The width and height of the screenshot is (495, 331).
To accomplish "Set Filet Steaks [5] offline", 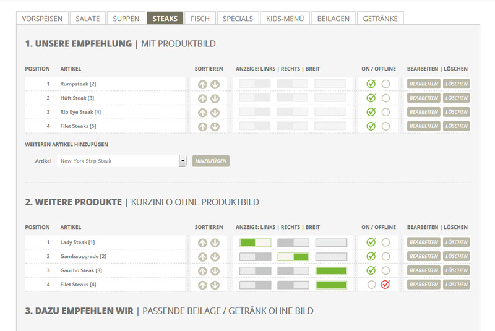I will (x=385, y=126).
